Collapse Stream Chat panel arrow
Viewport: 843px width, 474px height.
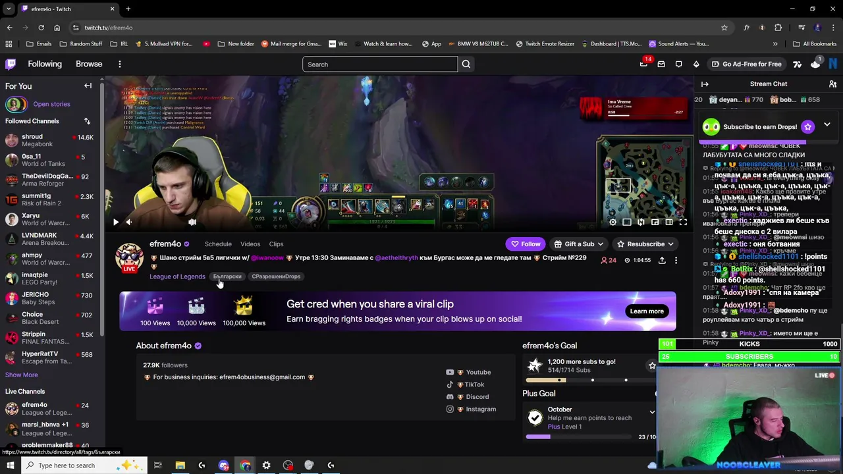(705, 84)
